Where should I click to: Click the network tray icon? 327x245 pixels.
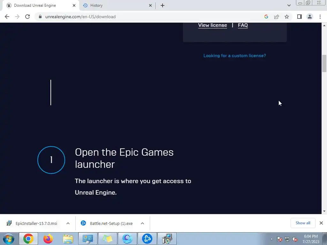pyautogui.click(x=287, y=239)
